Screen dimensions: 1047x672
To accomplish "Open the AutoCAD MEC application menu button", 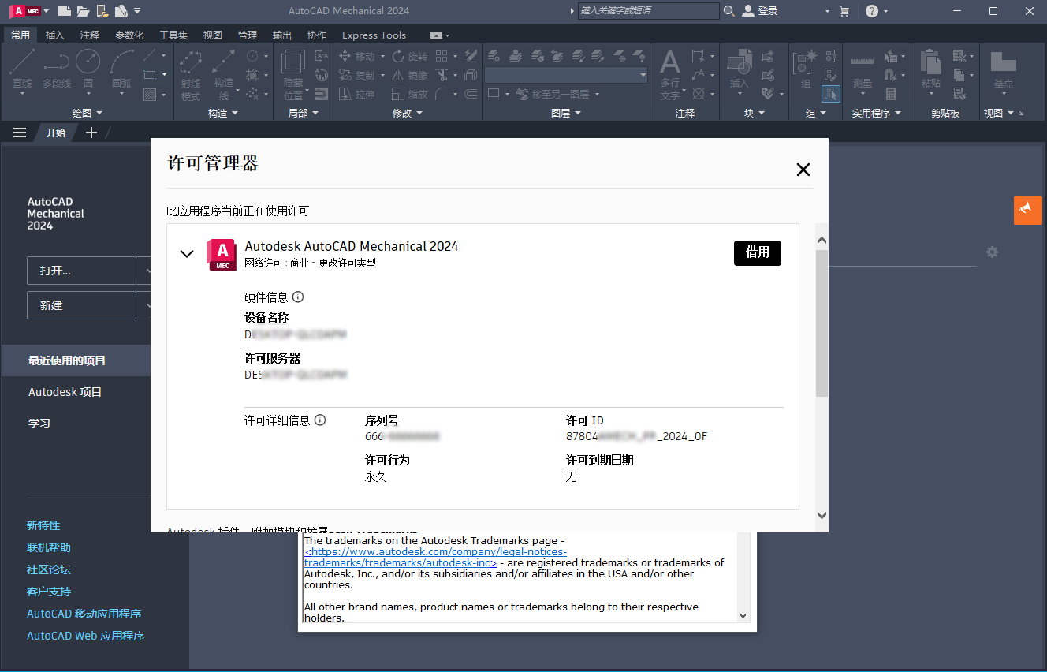I will click(x=28, y=11).
